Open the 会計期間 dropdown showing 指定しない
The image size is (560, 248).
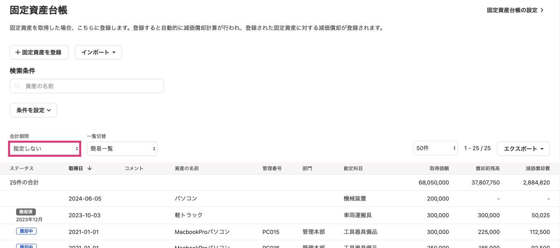pyautogui.click(x=45, y=149)
